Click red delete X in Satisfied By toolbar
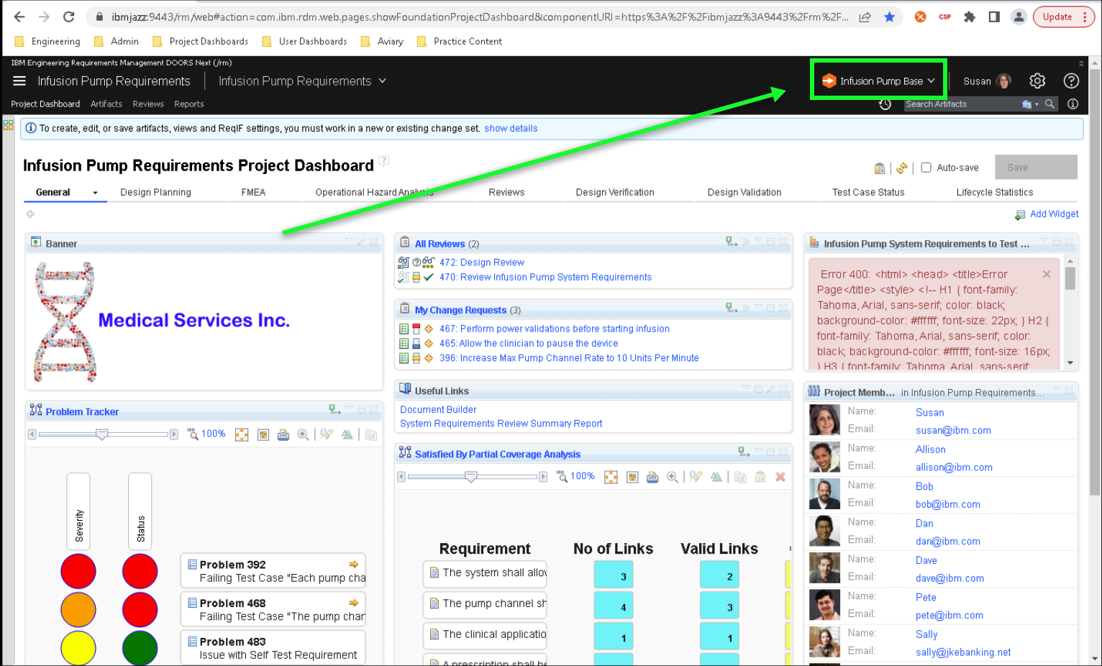 780,477
